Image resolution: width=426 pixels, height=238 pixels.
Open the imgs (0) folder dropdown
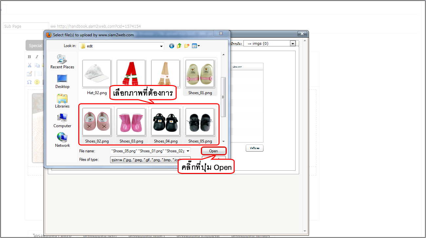tap(293, 43)
